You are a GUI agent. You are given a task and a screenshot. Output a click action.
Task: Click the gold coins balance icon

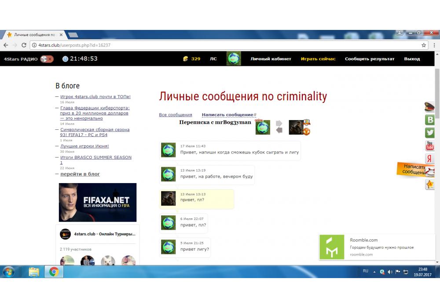point(186,59)
